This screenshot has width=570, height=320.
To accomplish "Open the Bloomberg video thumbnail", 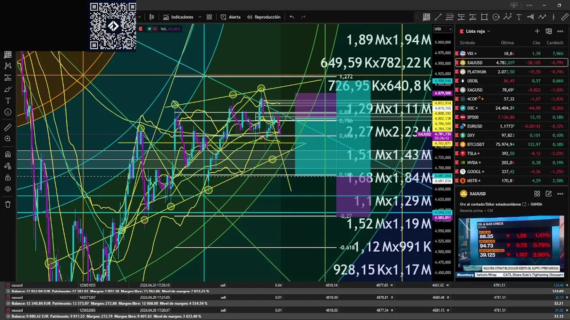I will [511, 247].
